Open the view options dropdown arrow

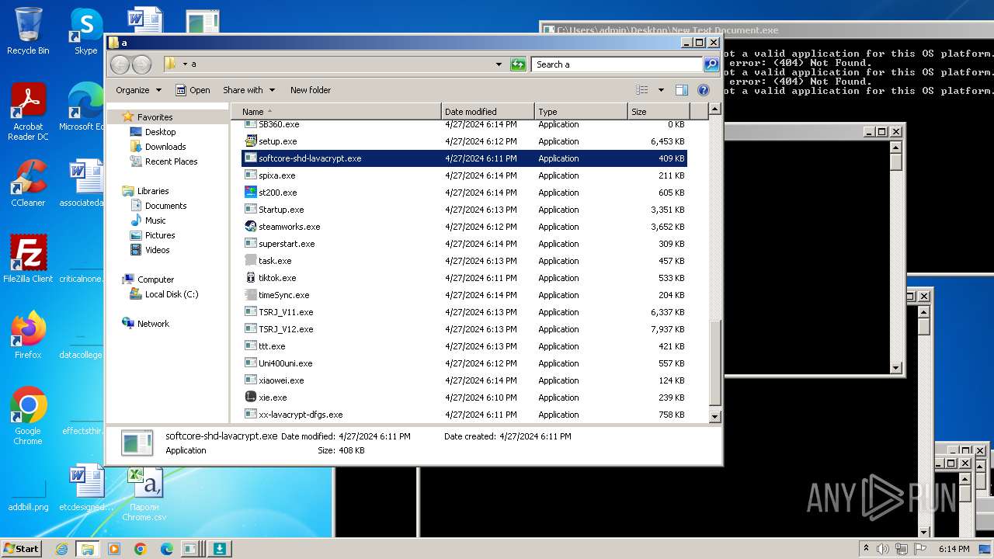(x=661, y=90)
